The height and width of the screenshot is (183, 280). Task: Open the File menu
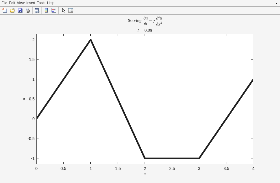click(4, 3)
